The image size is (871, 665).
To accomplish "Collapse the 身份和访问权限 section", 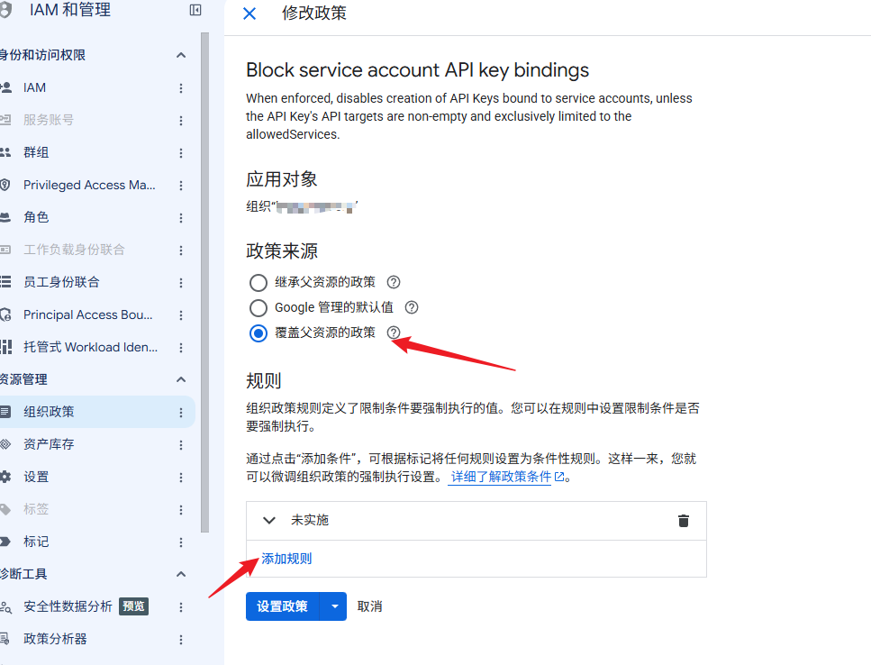I will click(181, 55).
